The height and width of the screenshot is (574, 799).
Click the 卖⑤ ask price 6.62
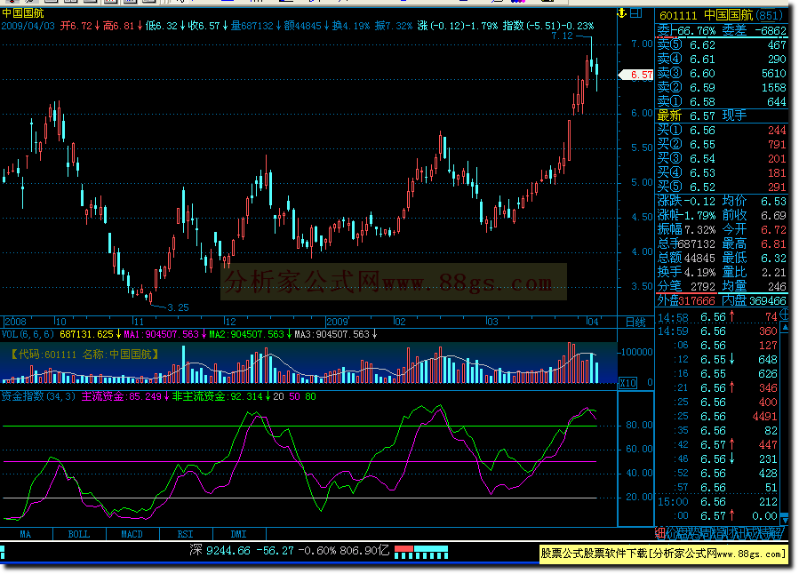click(x=702, y=45)
